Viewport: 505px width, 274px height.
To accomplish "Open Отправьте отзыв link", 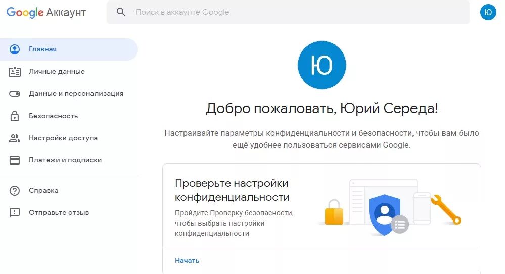I will pos(69,212).
